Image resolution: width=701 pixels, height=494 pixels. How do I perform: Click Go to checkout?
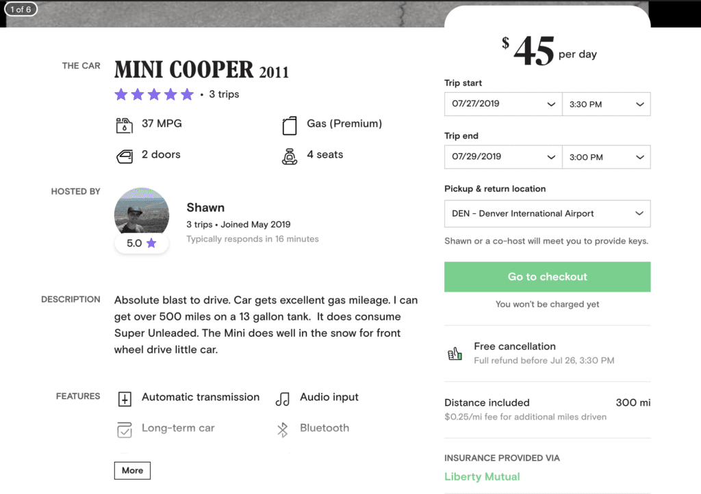click(547, 277)
